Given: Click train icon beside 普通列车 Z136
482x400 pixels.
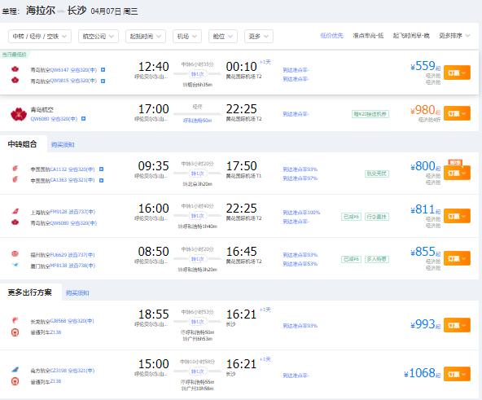Looking at the screenshot, I should tap(15, 332).
